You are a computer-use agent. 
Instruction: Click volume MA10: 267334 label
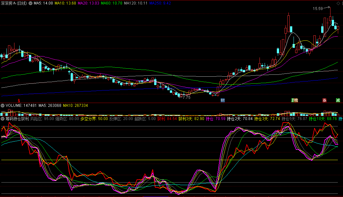75,106
